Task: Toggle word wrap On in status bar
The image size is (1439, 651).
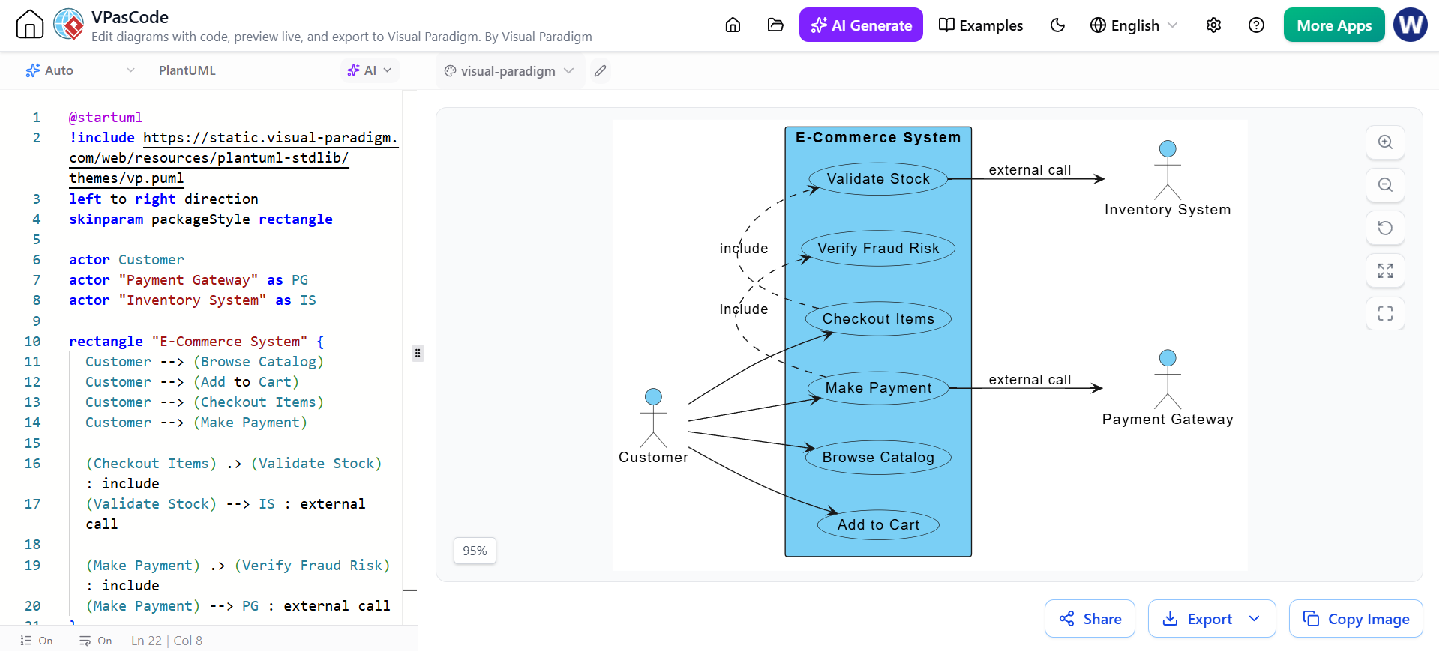Action: pos(96,641)
